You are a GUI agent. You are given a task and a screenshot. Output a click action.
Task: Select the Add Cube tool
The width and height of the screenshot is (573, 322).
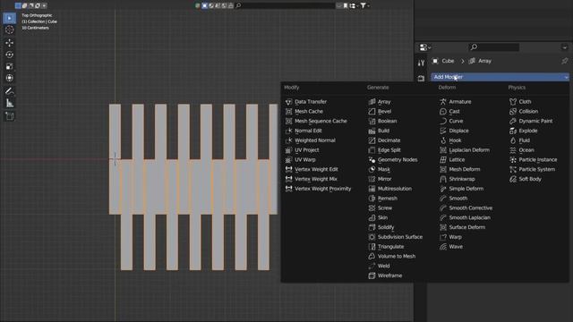10,116
